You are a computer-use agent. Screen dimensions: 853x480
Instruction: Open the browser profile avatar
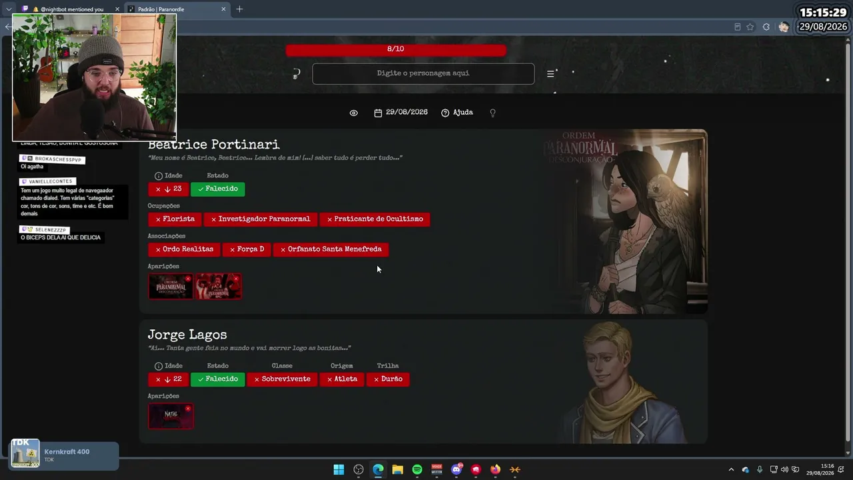[784, 27]
